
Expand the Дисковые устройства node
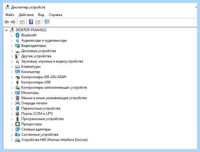[12, 51]
